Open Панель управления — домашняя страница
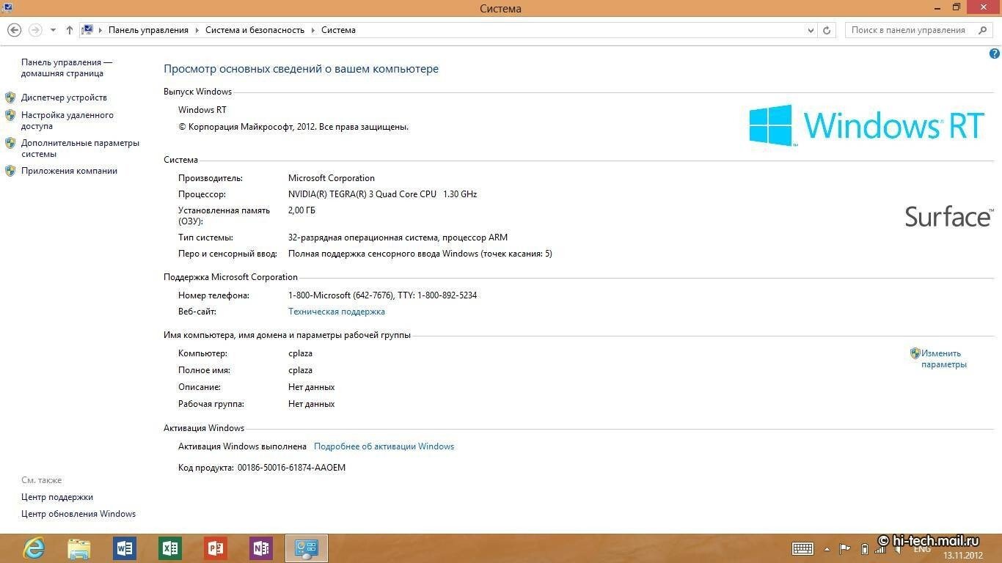Viewport: 1002px width, 563px height. point(67,68)
